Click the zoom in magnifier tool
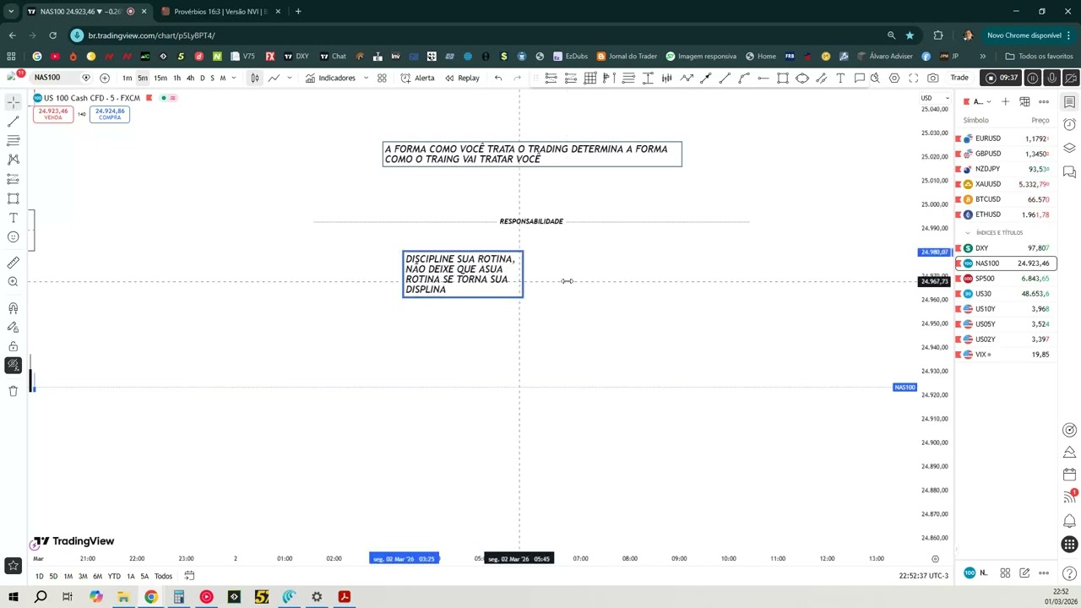Screen dimensions: 1081x608 [x=13, y=282]
